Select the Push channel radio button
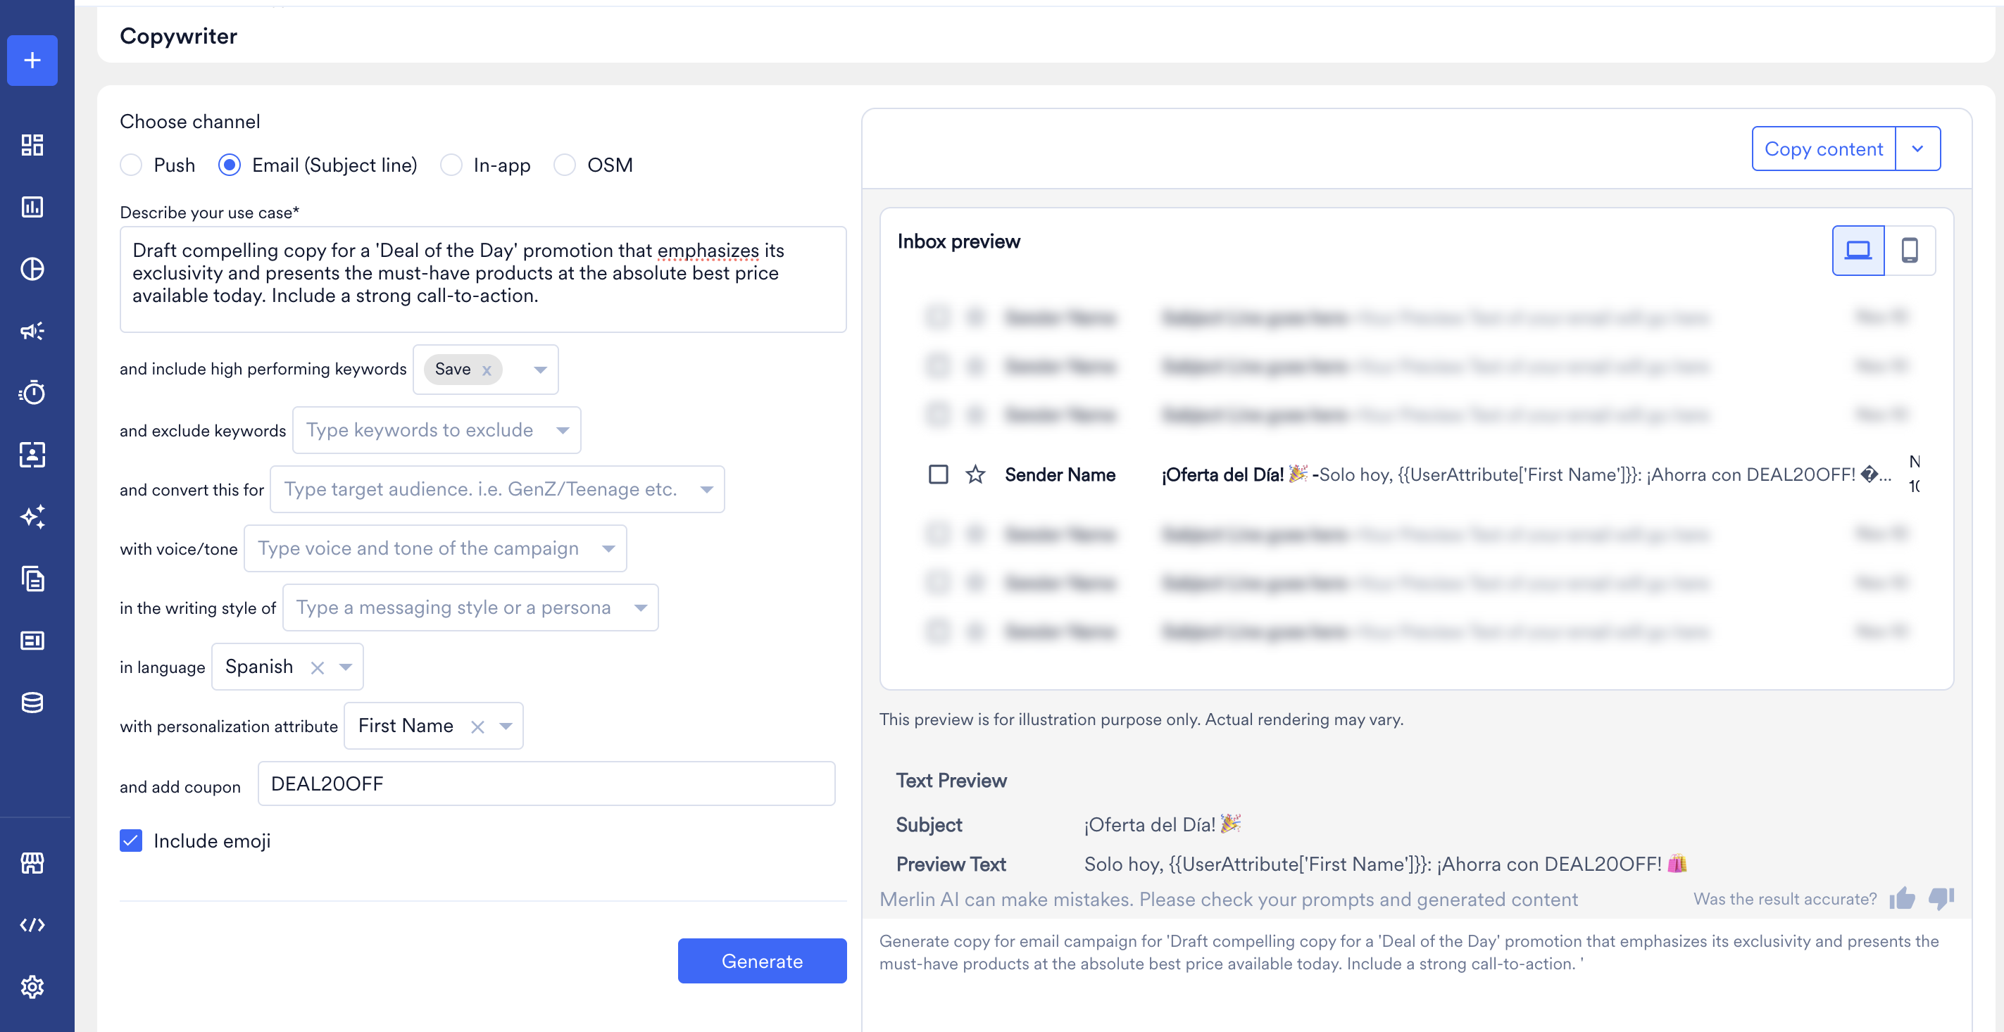 point(132,165)
